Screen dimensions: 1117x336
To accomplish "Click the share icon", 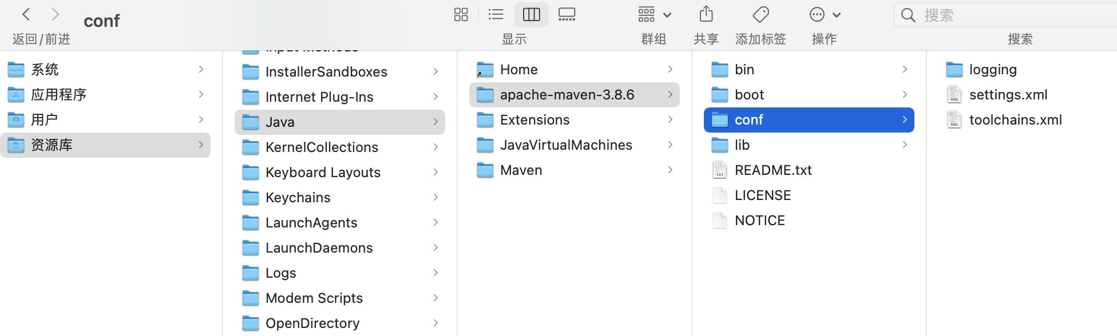I will (x=706, y=15).
